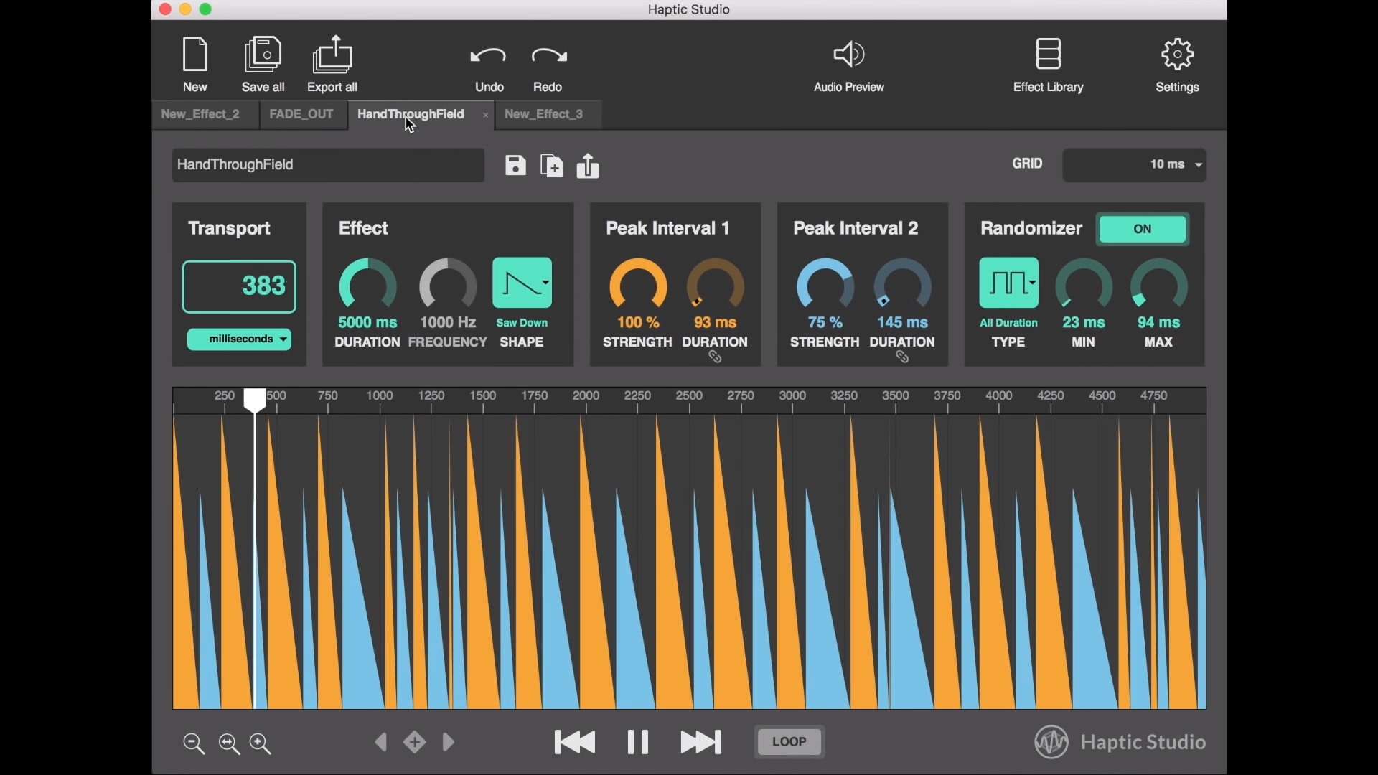Toggle the link icon under Peak Interval 1 duration

click(716, 357)
